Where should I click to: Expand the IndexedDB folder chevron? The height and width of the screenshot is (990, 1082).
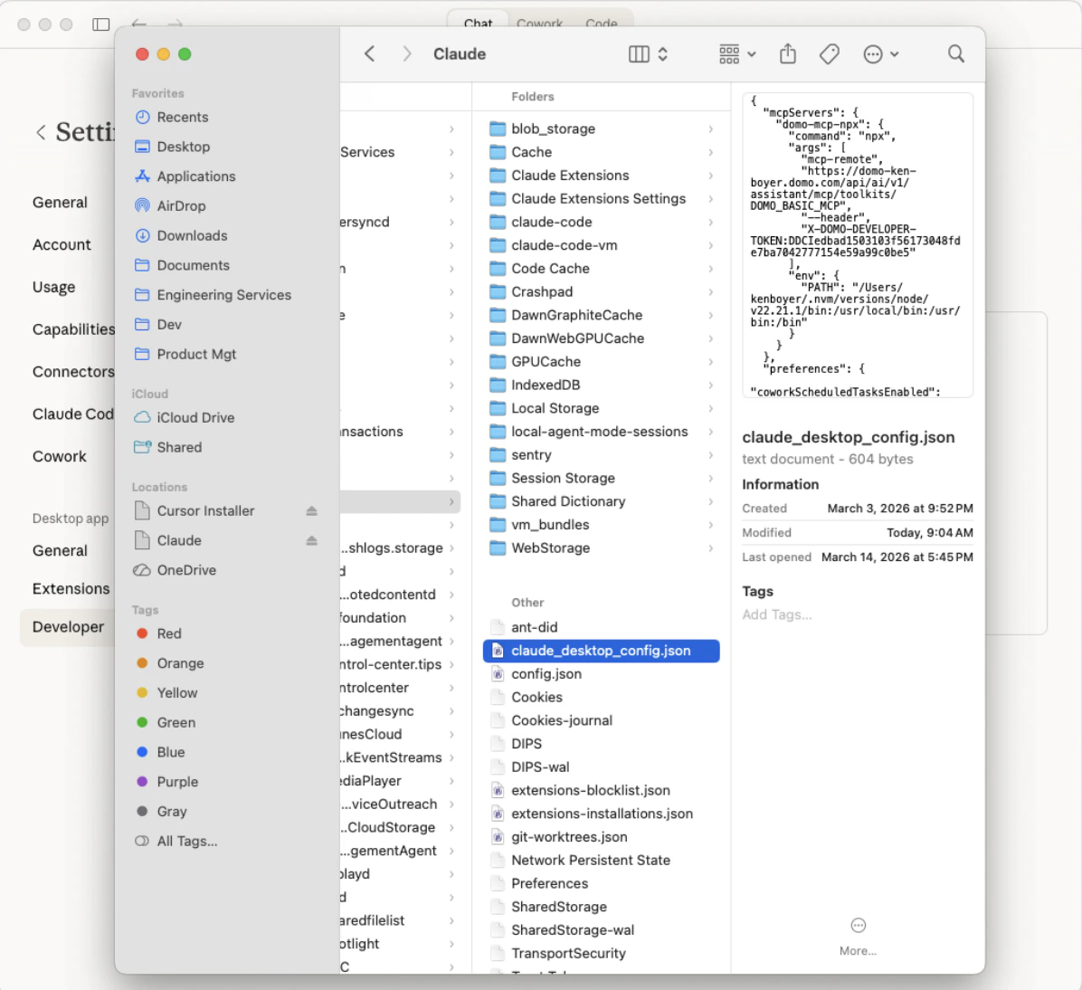[x=710, y=386]
